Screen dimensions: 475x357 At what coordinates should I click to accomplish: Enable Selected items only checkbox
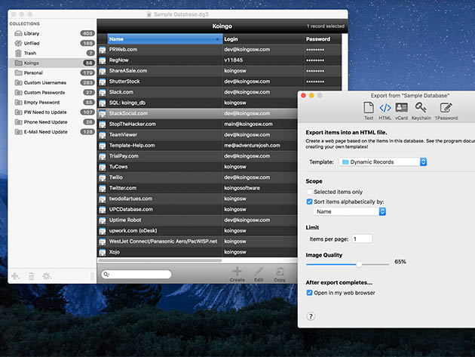tap(310, 192)
